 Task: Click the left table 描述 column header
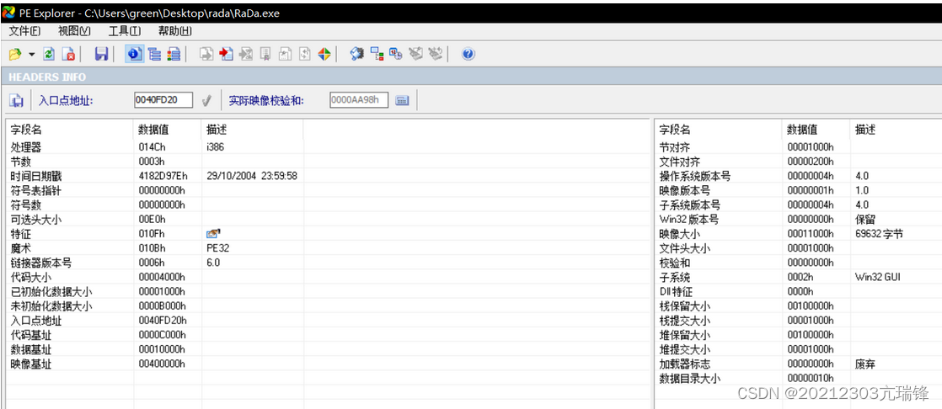(252, 130)
